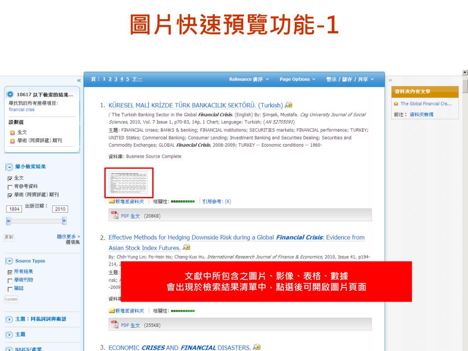The height and width of the screenshot is (351, 468).
Task: Check the 雜誌 source type checkbox
Action: coord(10,289)
